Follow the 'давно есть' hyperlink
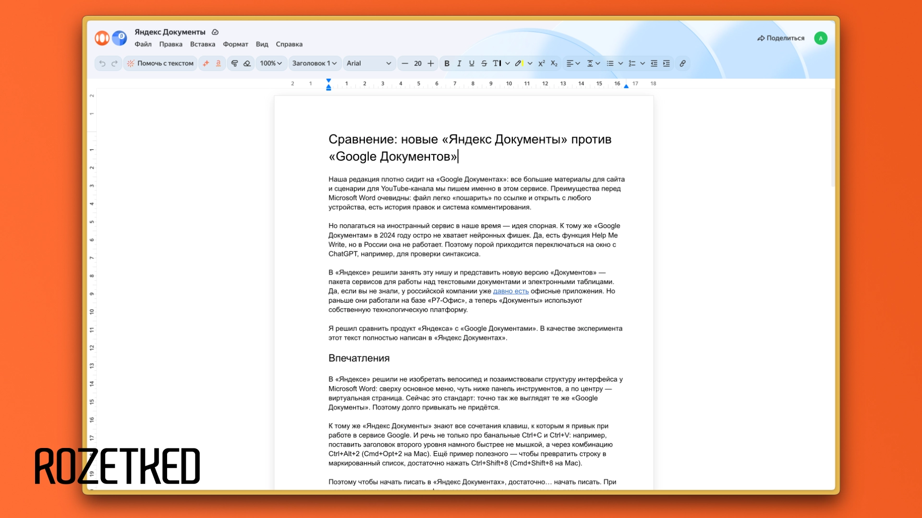 coord(511,291)
